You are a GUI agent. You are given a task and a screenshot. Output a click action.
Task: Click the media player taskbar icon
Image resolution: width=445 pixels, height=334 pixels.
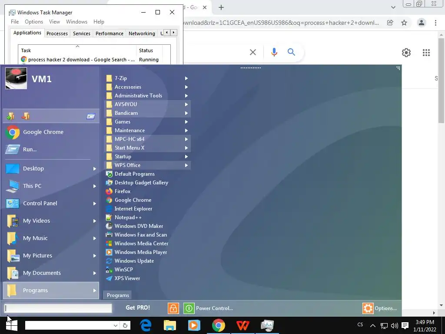coord(194,325)
